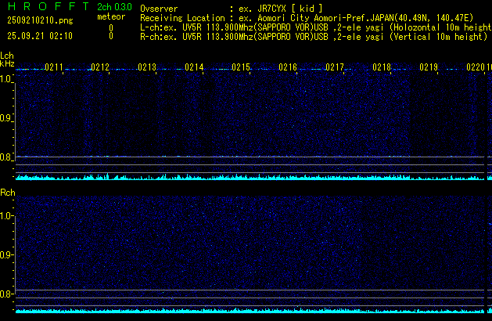Click the 0.9 frequency label in Lch
Viewport: 492px width, 321px height.
pos(7,118)
